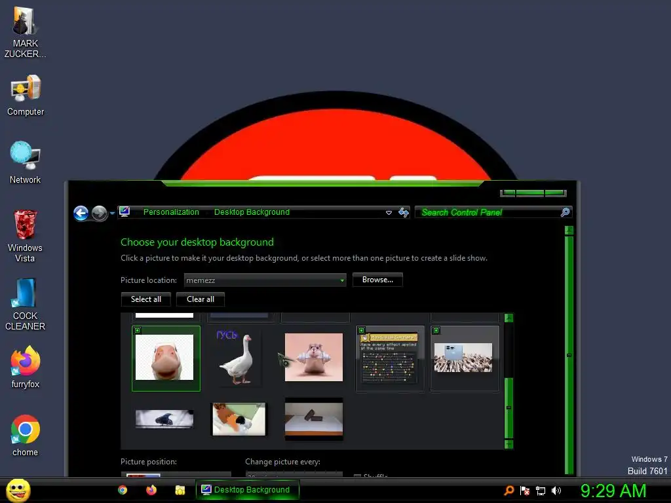
Task: Open Firefox from the taskbar
Action: coord(151,490)
